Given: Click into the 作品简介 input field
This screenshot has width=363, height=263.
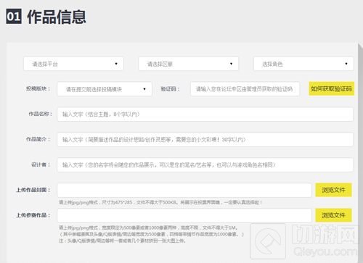Looking at the screenshot, I should pos(205,139).
